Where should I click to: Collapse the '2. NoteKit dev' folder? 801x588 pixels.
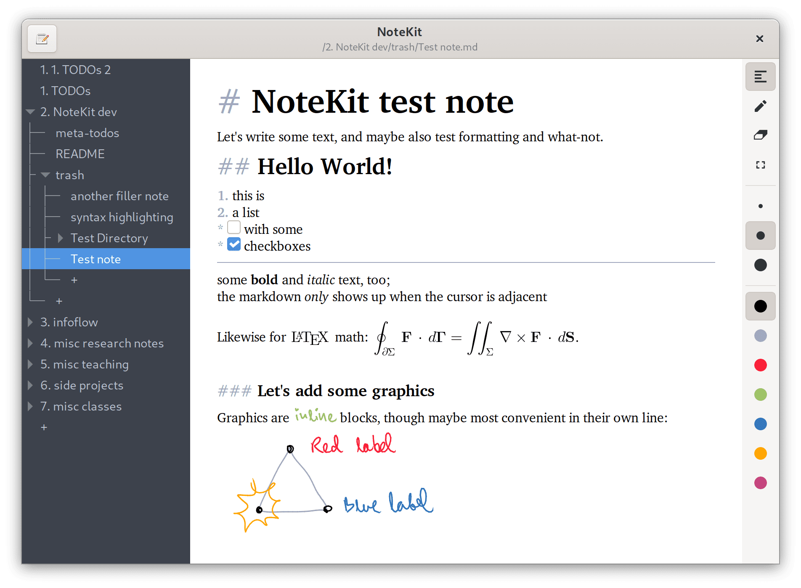point(30,112)
